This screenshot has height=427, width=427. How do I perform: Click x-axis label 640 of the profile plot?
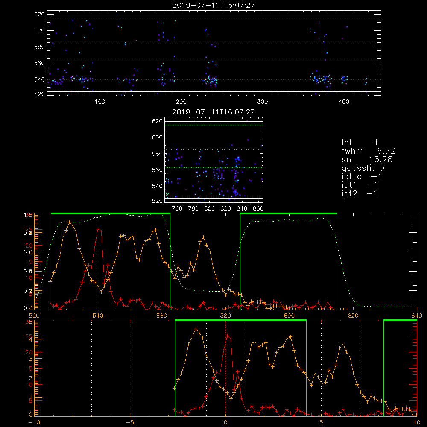tap(417, 316)
